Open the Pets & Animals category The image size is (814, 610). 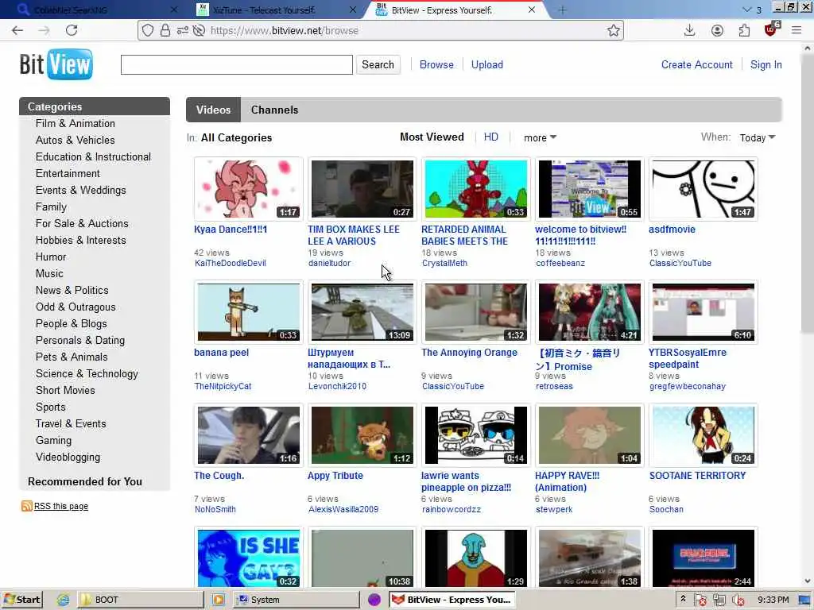coord(72,357)
